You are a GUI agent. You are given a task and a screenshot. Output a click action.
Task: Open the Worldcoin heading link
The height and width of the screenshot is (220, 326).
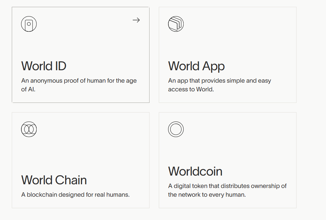(195, 172)
